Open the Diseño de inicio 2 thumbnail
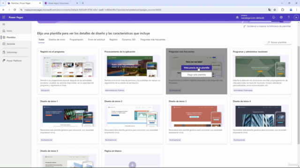The height and width of the screenshot is (168, 300). 132,115
